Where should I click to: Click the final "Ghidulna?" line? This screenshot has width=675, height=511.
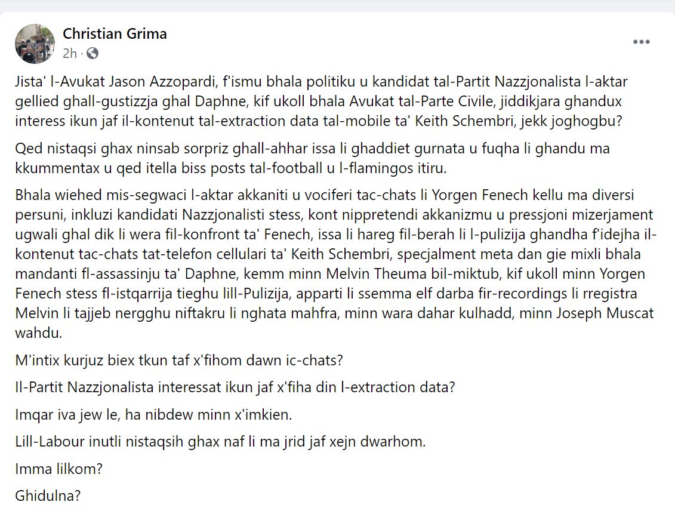click(x=48, y=495)
